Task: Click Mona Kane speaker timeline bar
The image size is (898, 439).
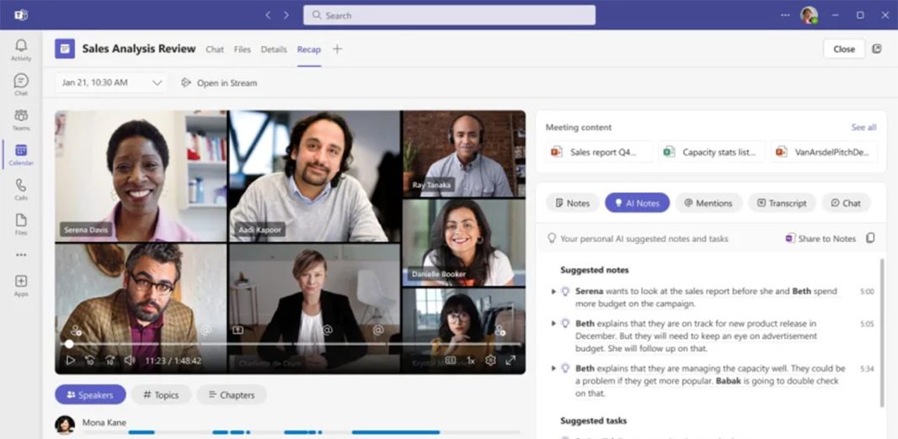Action: click(302, 432)
